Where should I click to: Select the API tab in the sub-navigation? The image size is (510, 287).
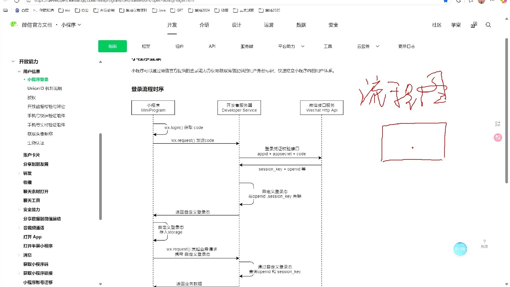click(x=212, y=46)
